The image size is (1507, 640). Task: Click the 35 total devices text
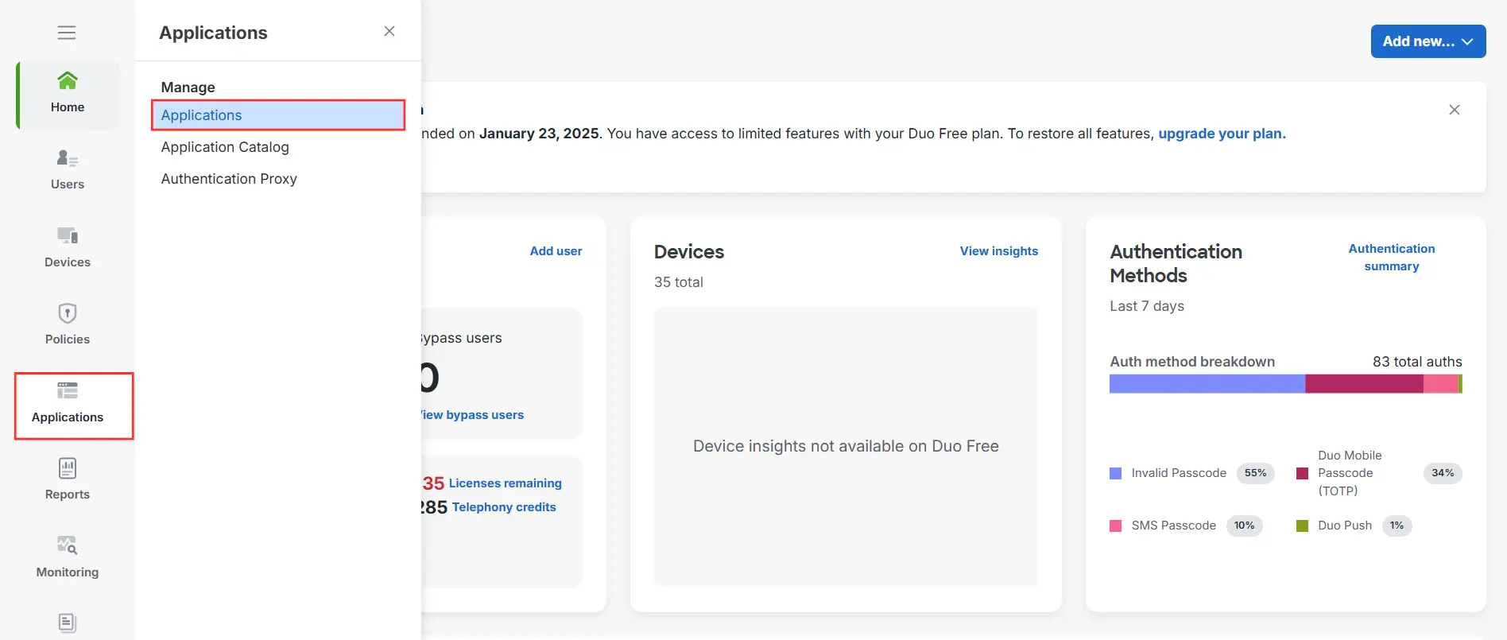(679, 282)
